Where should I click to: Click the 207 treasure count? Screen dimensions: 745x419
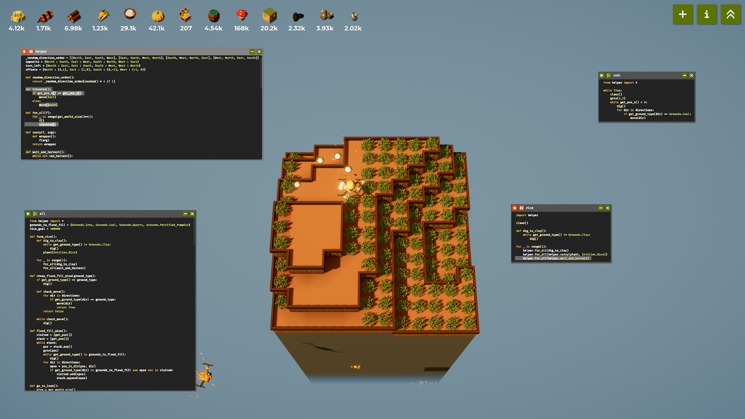click(x=186, y=28)
